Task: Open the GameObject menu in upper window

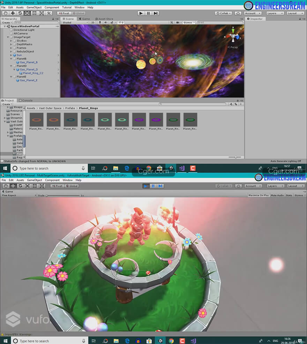Action: [x=34, y=7]
